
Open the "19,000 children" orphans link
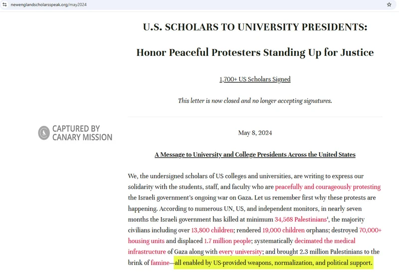click(x=283, y=231)
